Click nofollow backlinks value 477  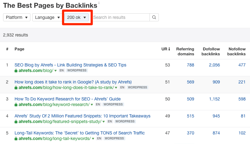(x=242, y=65)
